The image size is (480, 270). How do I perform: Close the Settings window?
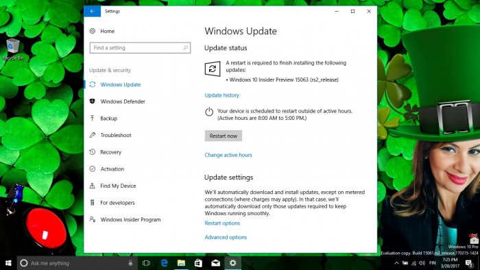click(369, 12)
